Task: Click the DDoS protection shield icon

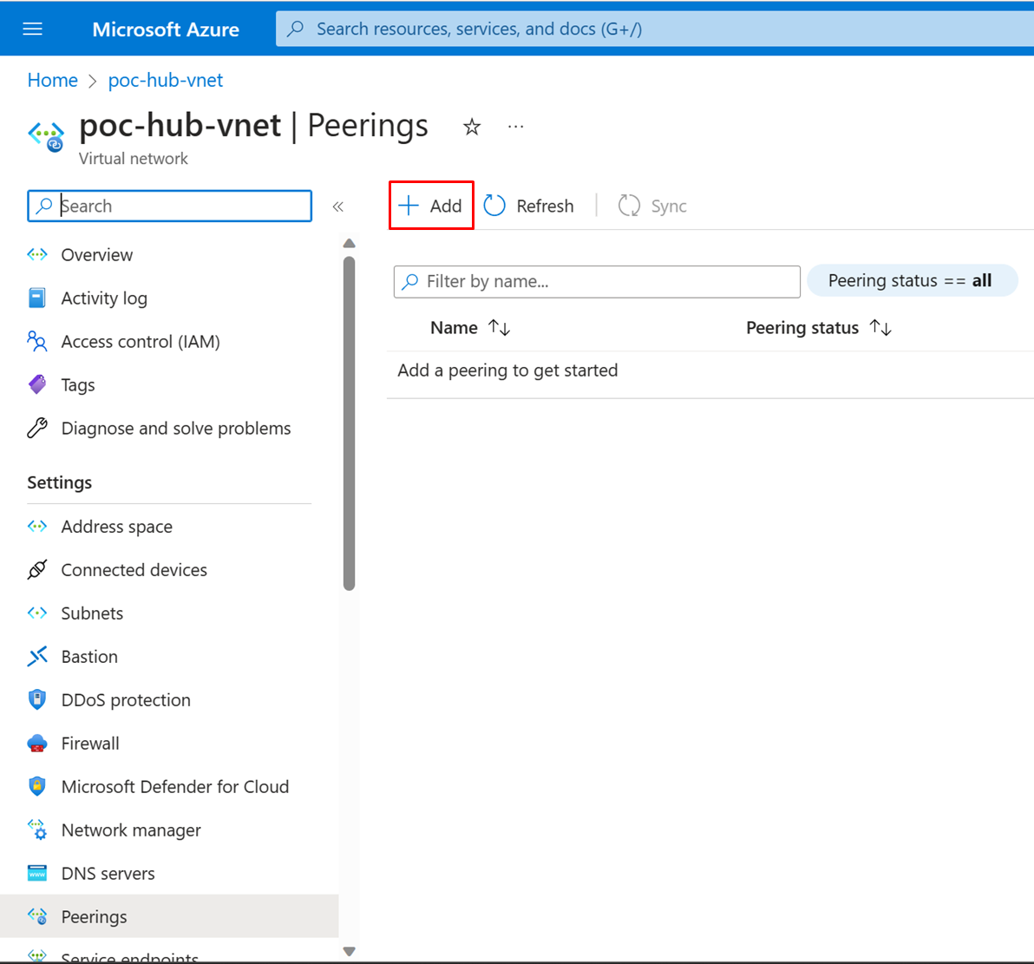Action: (x=37, y=699)
